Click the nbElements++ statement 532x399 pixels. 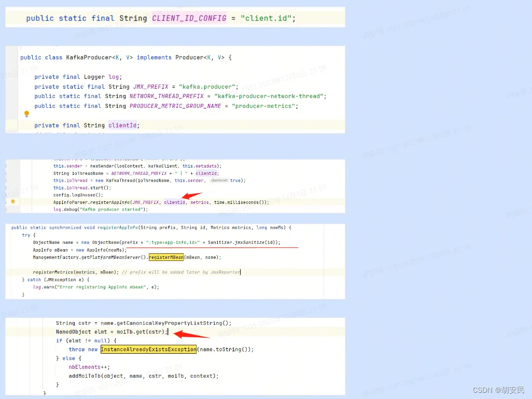click(89, 367)
